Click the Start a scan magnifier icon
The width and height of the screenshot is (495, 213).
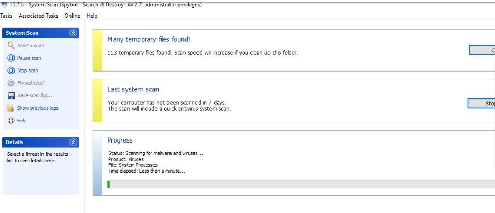point(11,45)
